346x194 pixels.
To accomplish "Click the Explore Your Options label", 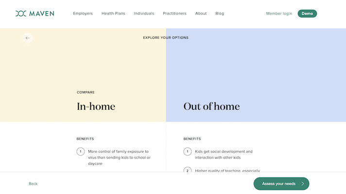I will point(166,38).
